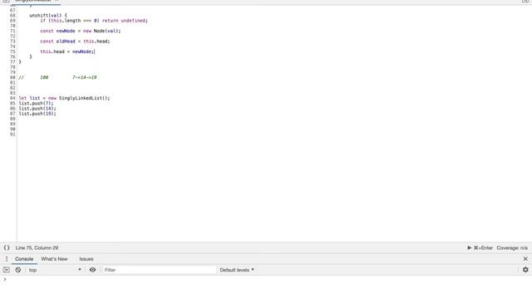532x299 pixels.
Task: Click the list.push(19) line
Action: point(37,114)
